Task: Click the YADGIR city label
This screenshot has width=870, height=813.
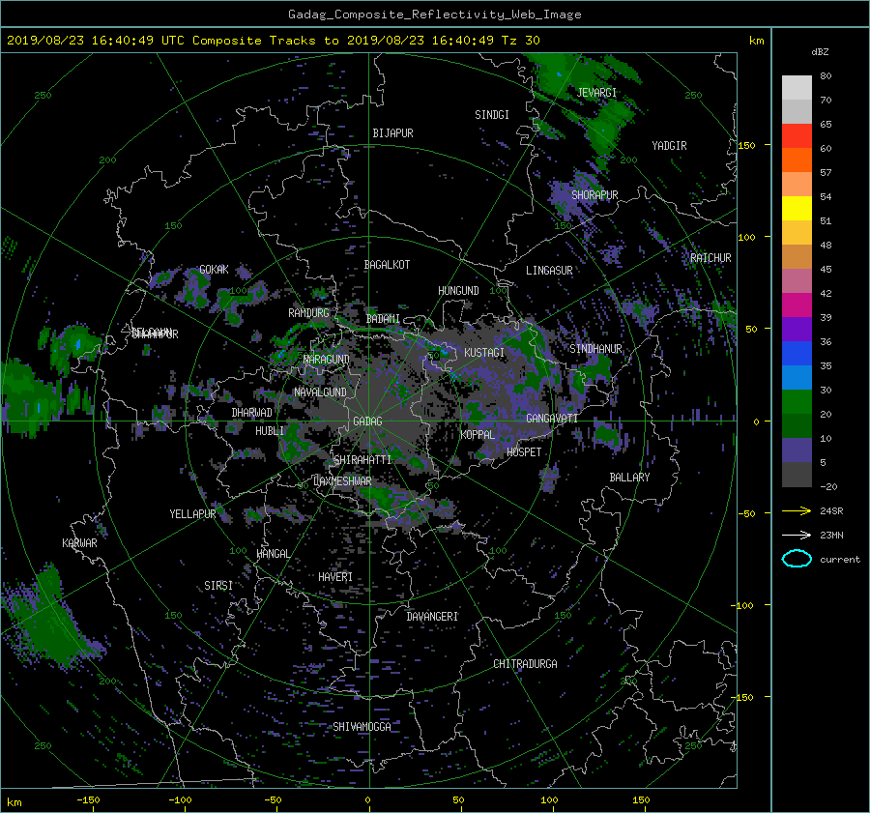Action: (x=669, y=146)
